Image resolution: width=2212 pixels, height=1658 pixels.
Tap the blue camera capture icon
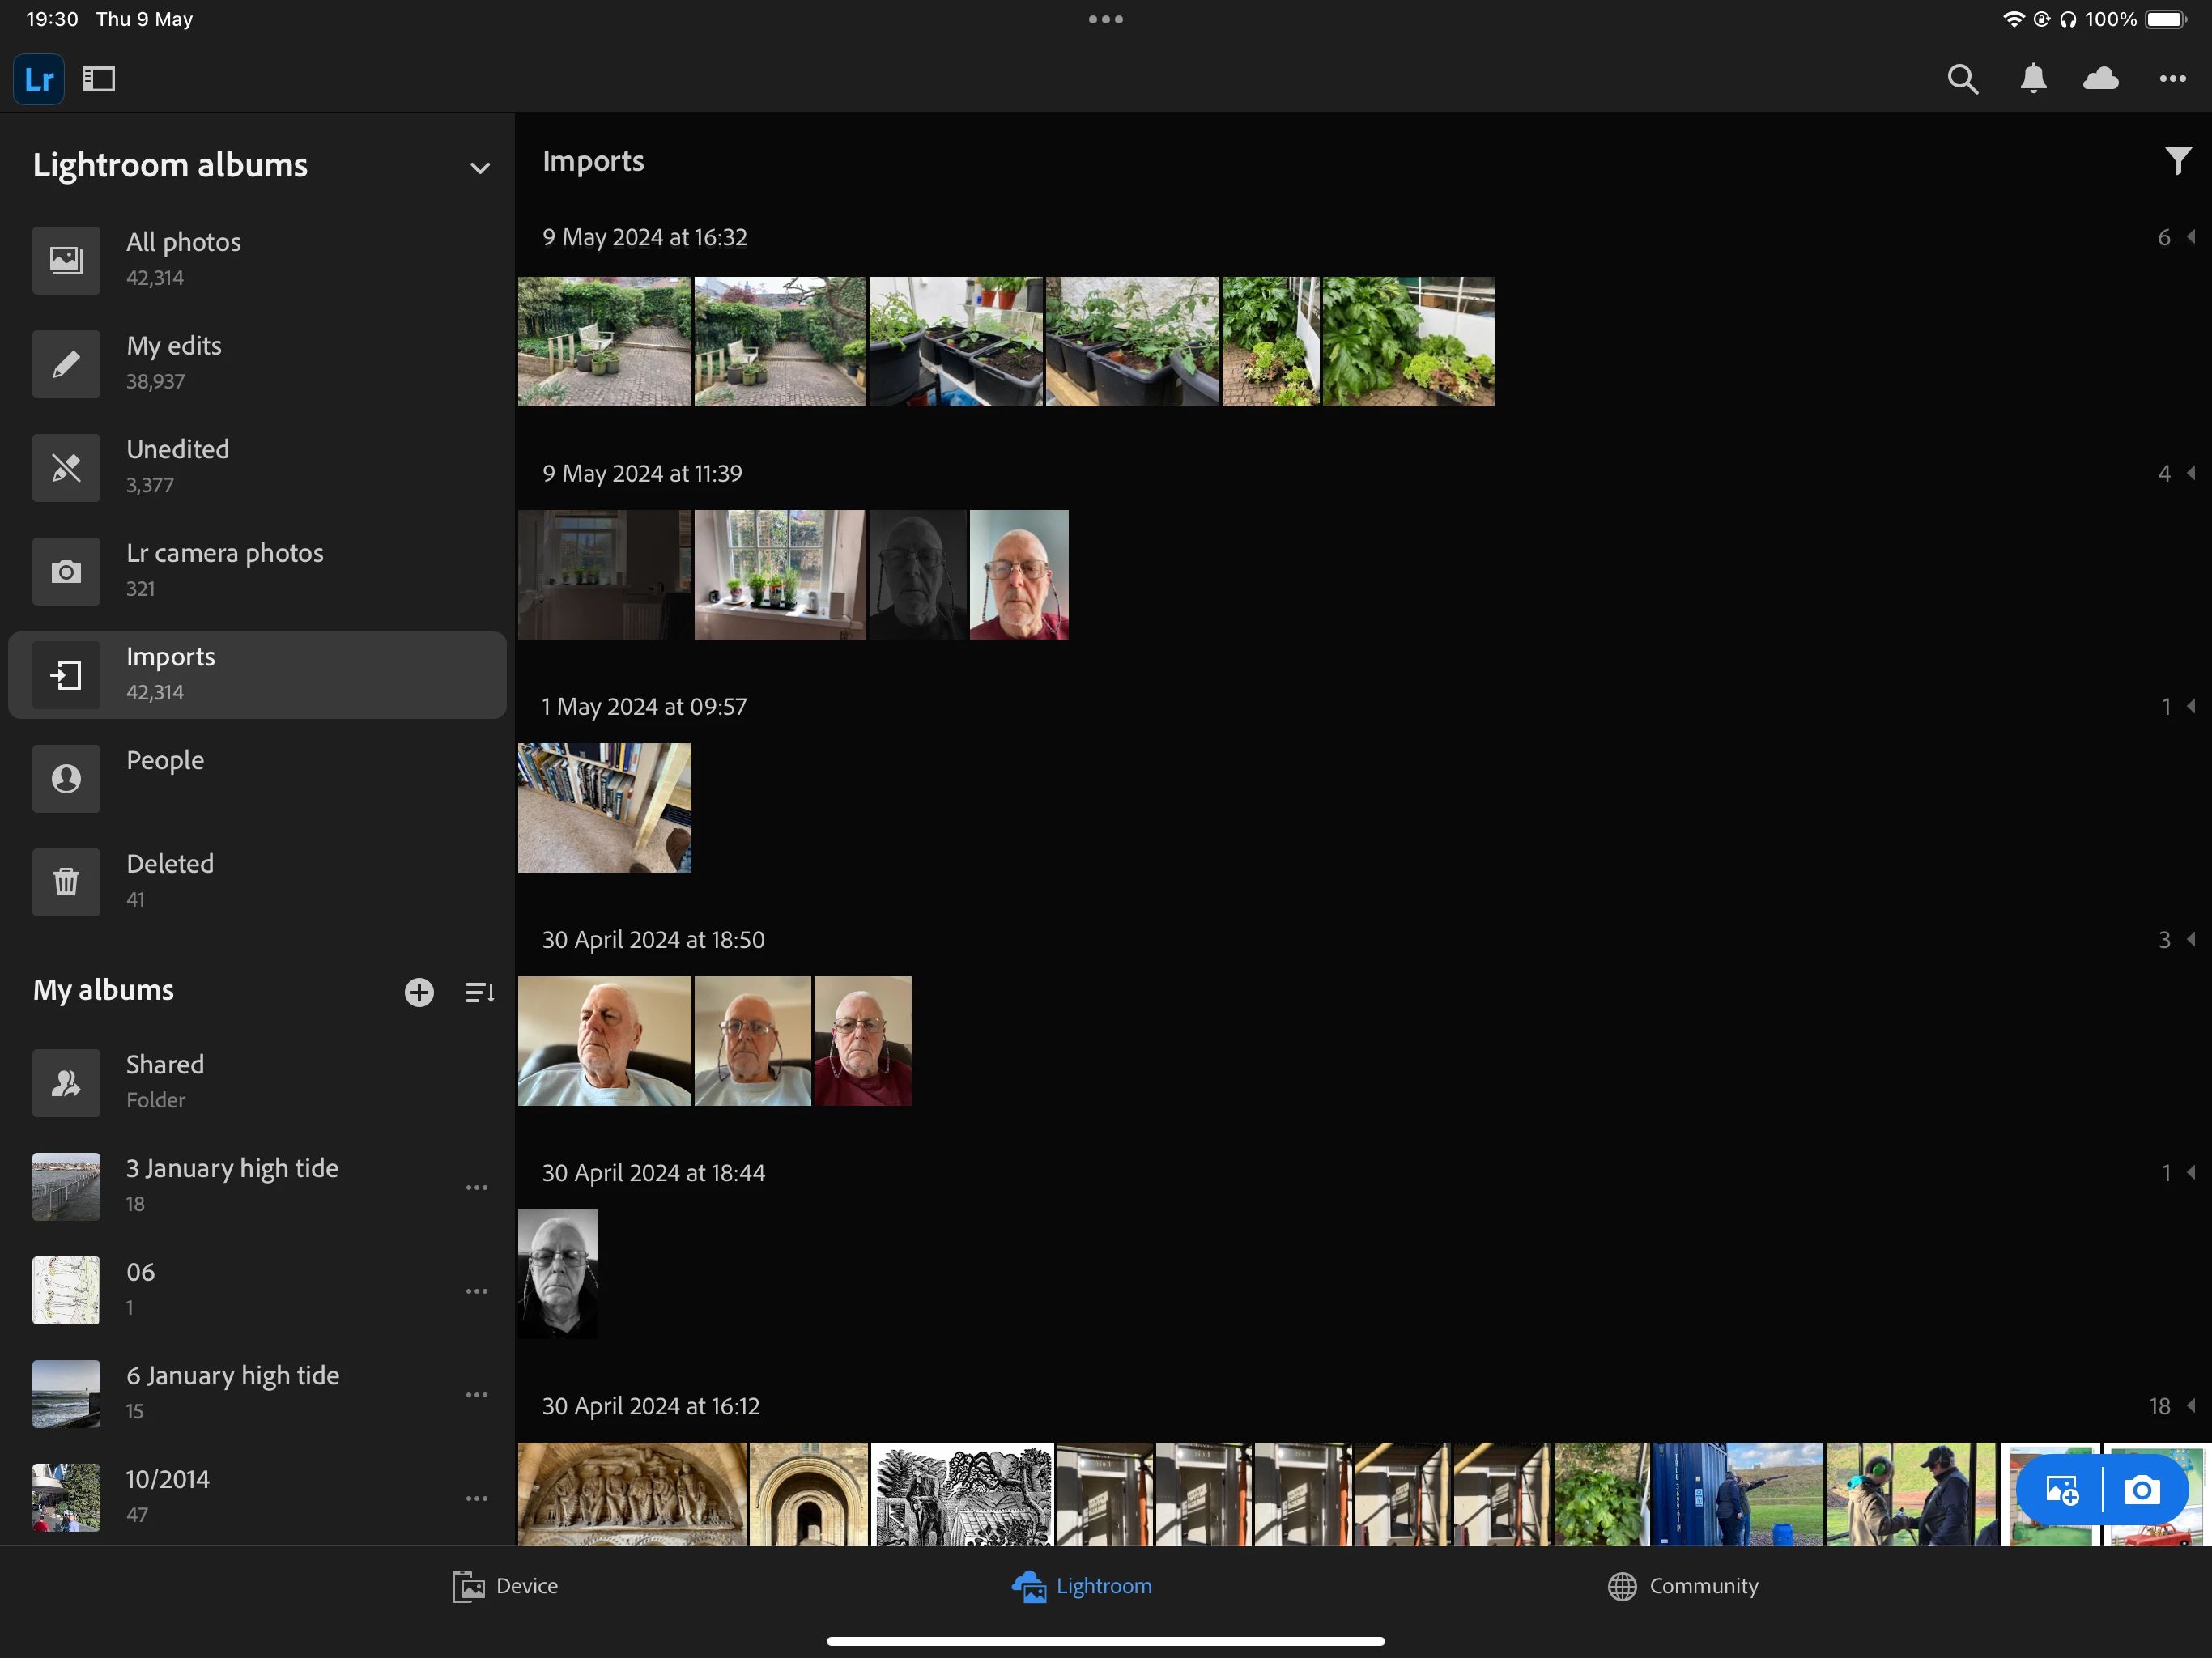point(2142,1491)
